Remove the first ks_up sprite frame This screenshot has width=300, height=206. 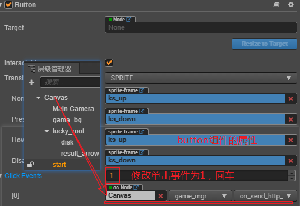coord(291,99)
